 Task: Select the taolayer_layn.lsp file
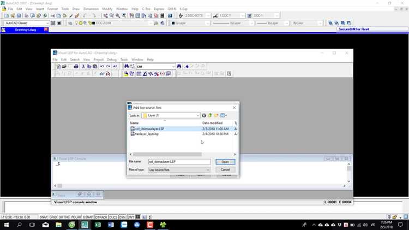point(147,134)
